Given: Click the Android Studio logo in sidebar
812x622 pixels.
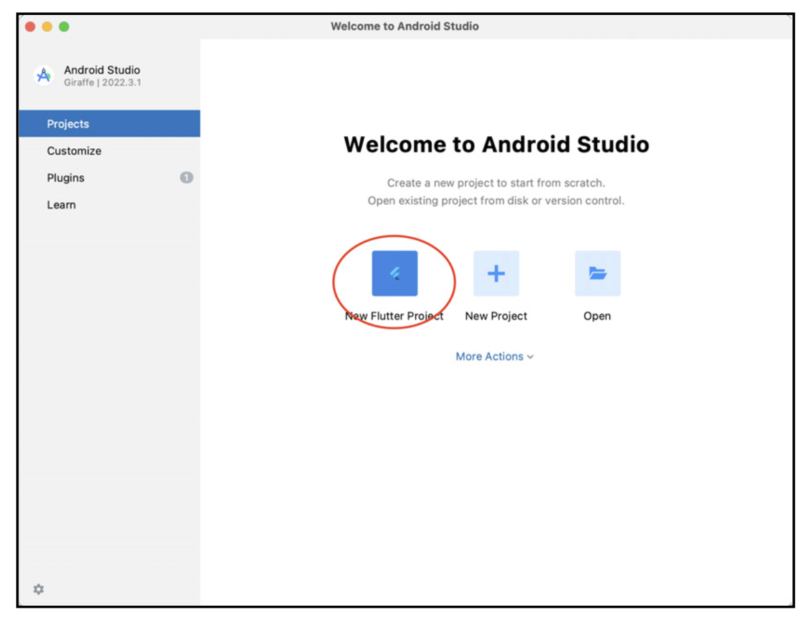Looking at the screenshot, I should click(x=44, y=76).
